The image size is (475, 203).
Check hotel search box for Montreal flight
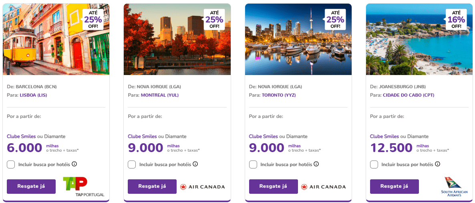tap(132, 164)
